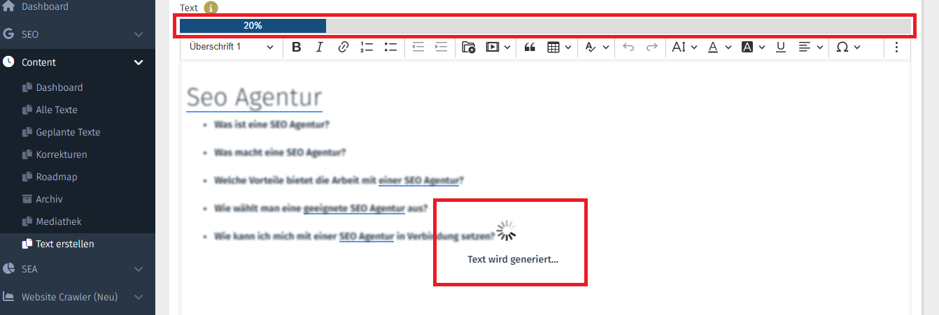This screenshot has width=939, height=315.
Task: Toggle underline formatting
Action: click(x=781, y=47)
